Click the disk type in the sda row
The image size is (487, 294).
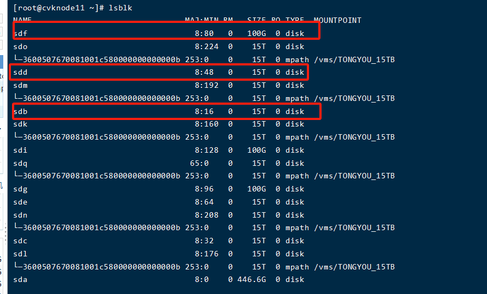click(295, 280)
